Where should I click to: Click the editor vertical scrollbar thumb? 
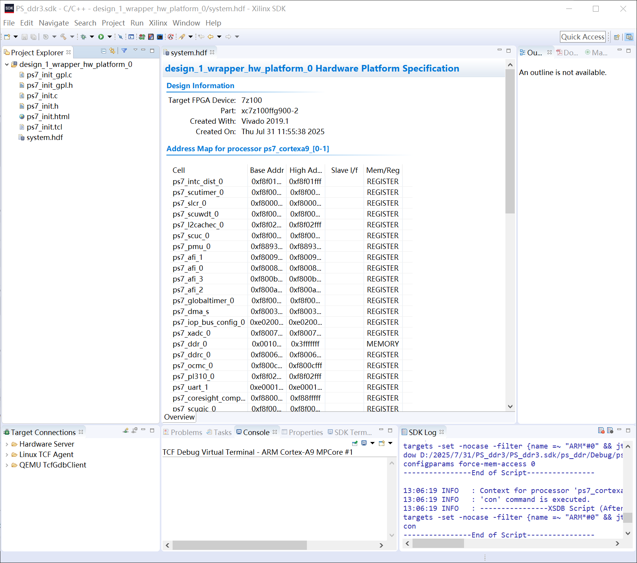510,141
